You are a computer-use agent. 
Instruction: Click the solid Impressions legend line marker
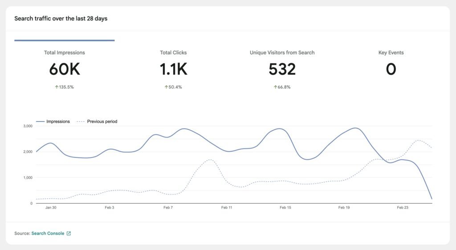tap(40, 121)
